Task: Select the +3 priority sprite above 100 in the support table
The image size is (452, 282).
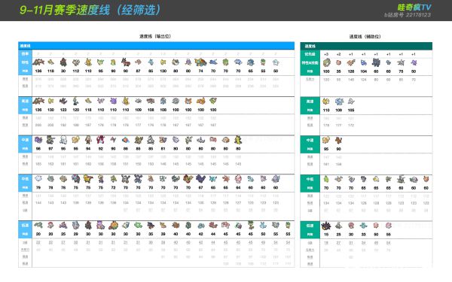Action: pos(326,62)
